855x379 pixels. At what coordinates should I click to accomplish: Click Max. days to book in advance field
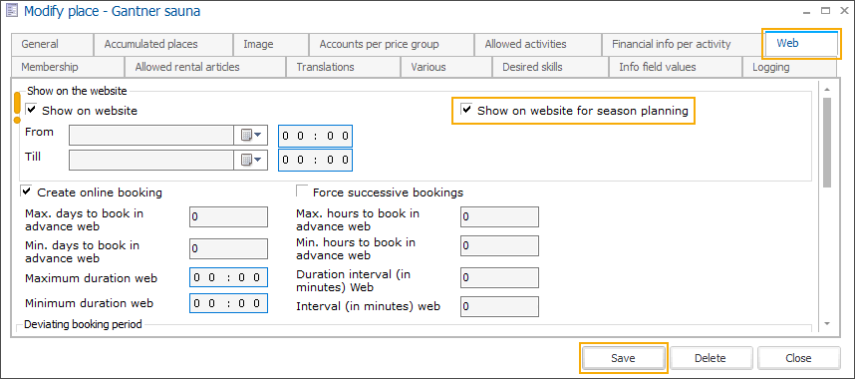tap(228, 216)
